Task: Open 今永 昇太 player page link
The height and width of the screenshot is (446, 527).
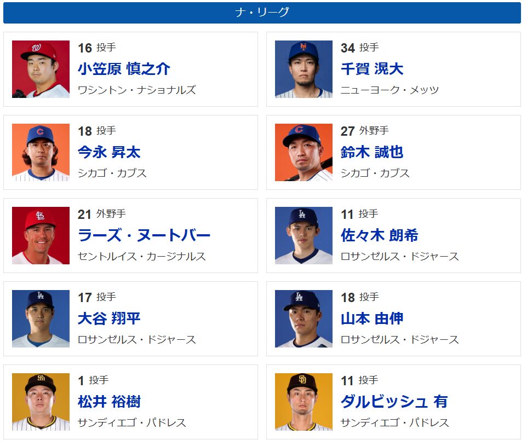Action: [109, 152]
